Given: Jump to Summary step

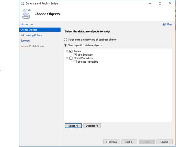Looking at the screenshot, I should (x=25, y=41).
